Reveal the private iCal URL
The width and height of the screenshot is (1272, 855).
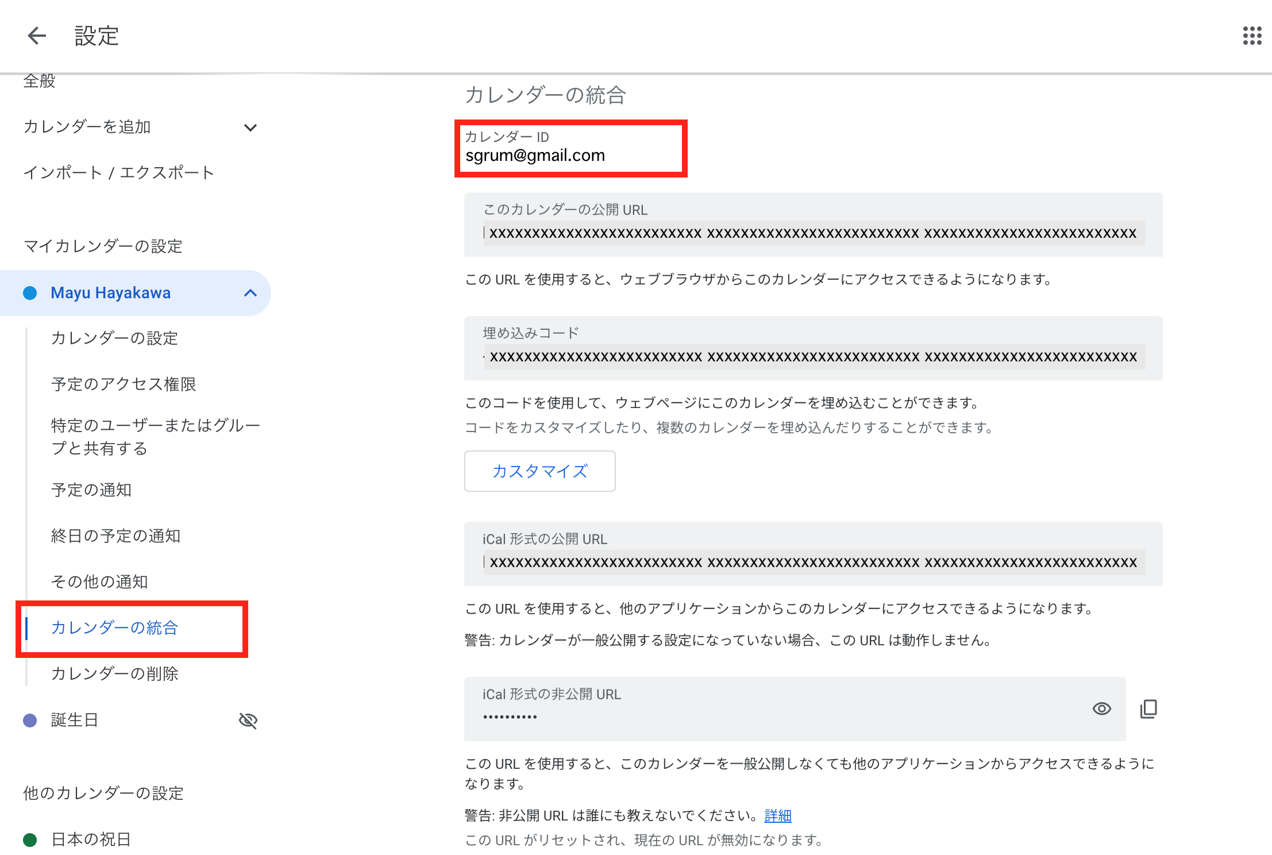(1101, 708)
